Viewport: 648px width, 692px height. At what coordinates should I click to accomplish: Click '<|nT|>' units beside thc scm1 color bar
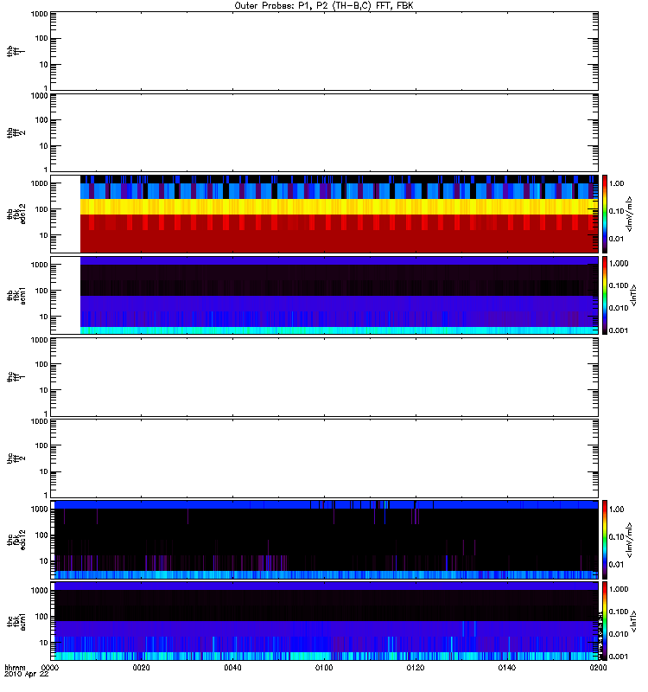point(633,621)
